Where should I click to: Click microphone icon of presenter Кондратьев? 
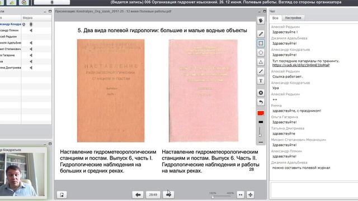coord(31,24)
